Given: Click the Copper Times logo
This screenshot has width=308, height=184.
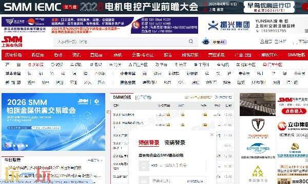Looking at the screenshot, I should 258,148.
